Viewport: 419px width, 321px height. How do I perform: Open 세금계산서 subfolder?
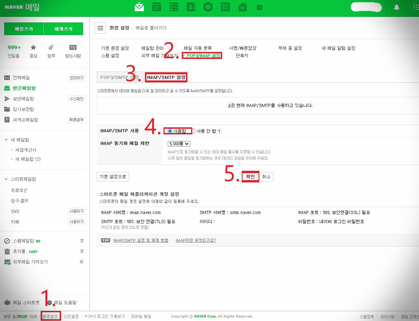click(x=26, y=150)
